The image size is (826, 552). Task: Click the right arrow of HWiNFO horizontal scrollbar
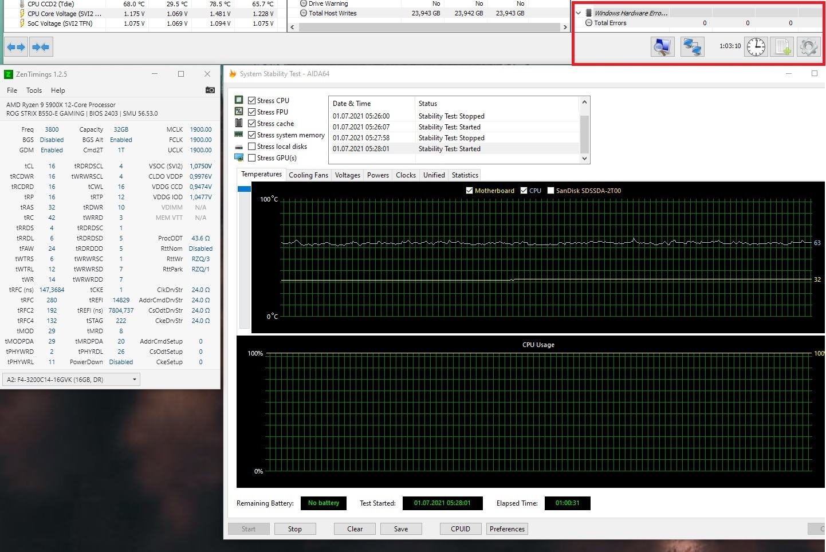(x=565, y=27)
